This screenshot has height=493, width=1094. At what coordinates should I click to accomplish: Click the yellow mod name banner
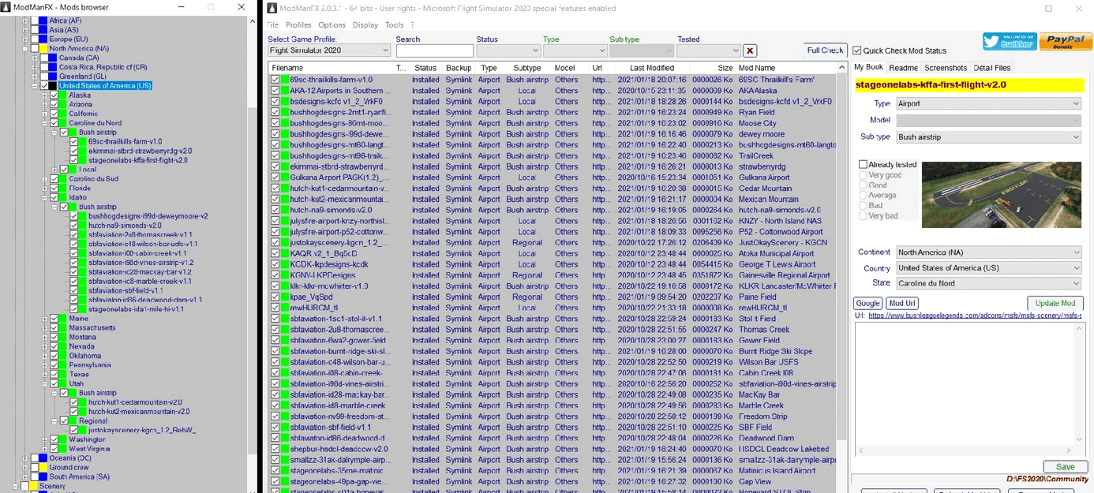click(x=969, y=84)
